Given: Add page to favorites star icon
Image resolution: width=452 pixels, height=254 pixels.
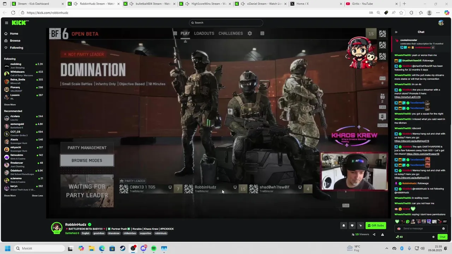Looking at the screenshot, I should (x=401, y=13).
